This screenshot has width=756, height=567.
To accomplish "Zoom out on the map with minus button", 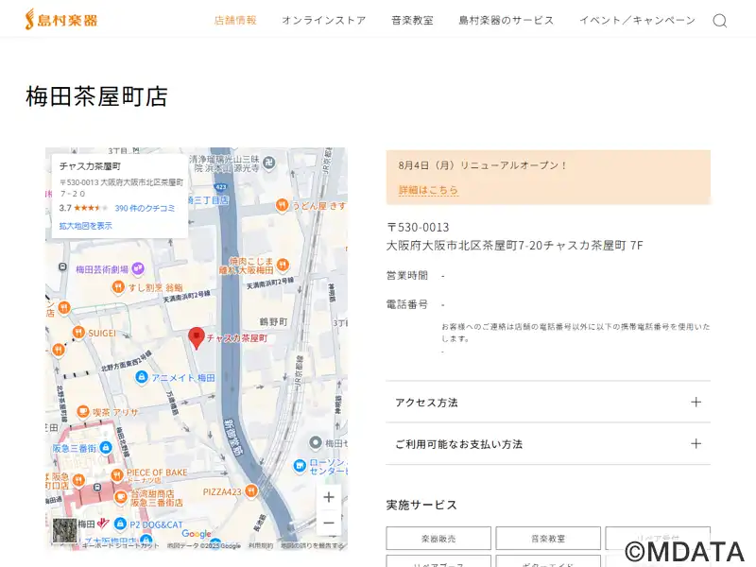I will point(329,523).
